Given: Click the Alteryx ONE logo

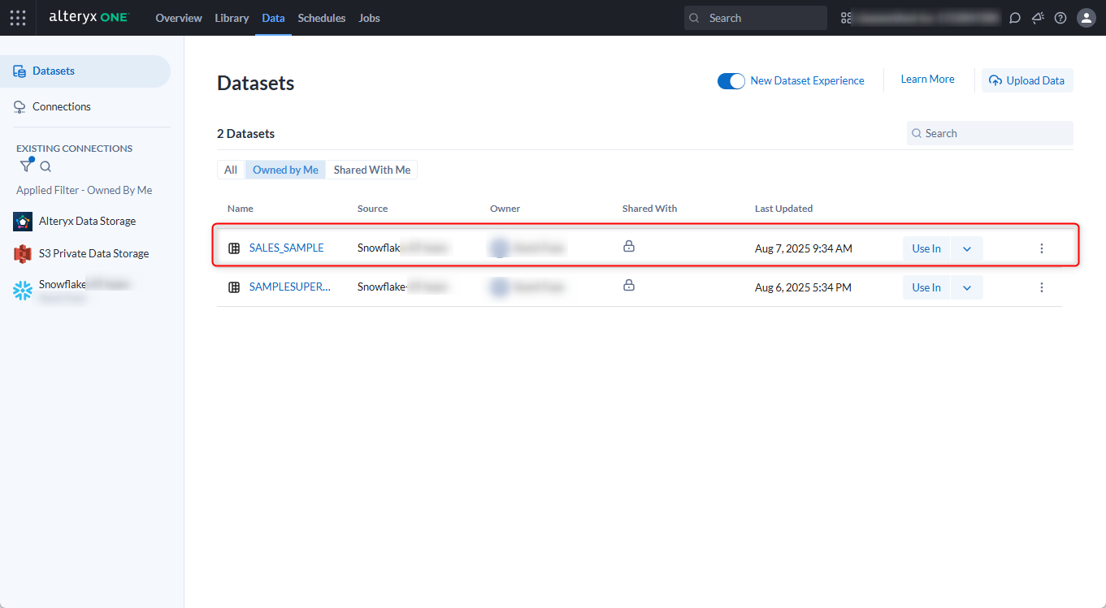Looking at the screenshot, I should (x=89, y=18).
